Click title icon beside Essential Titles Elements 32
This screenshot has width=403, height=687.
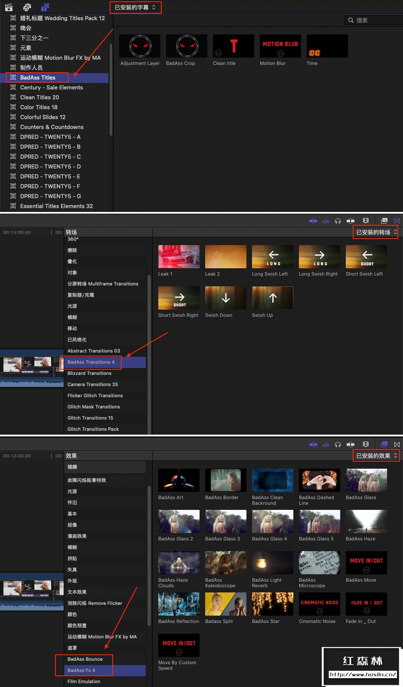13,206
